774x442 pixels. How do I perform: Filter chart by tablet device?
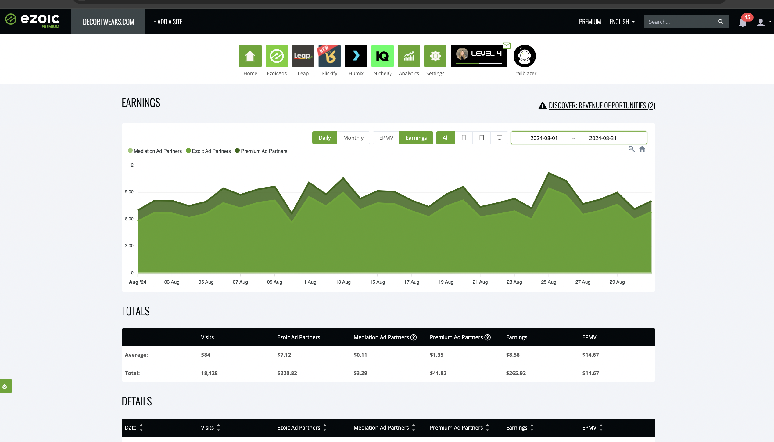click(x=482, y=138)
